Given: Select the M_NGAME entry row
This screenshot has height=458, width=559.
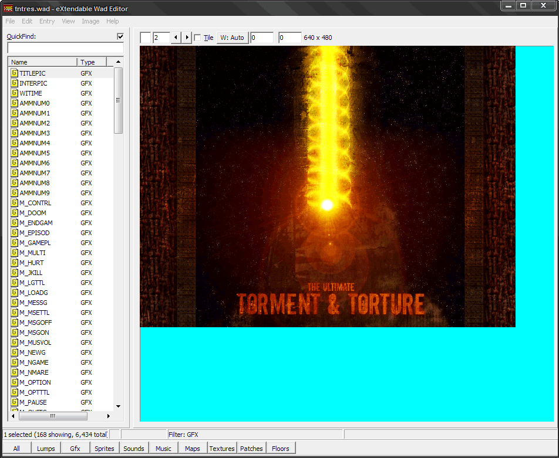Looking at the screenshot, I should pyautogui.click(x=60, y=362).
